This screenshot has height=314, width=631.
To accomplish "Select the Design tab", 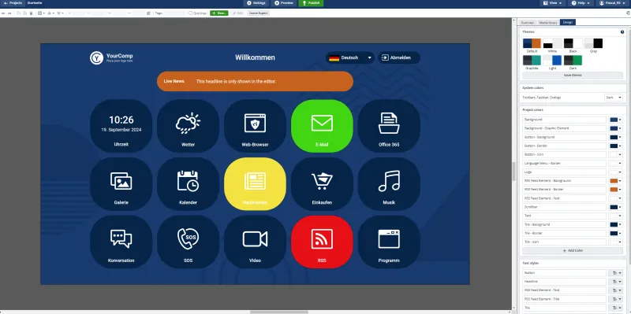I will click(568, 23).
